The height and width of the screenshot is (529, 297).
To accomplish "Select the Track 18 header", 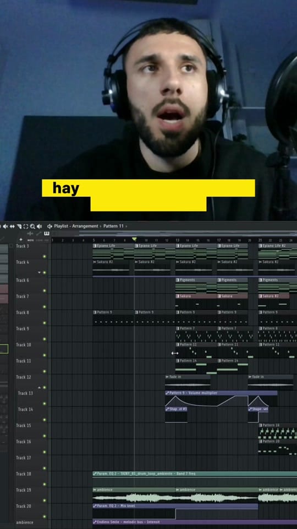I will 32,479.
